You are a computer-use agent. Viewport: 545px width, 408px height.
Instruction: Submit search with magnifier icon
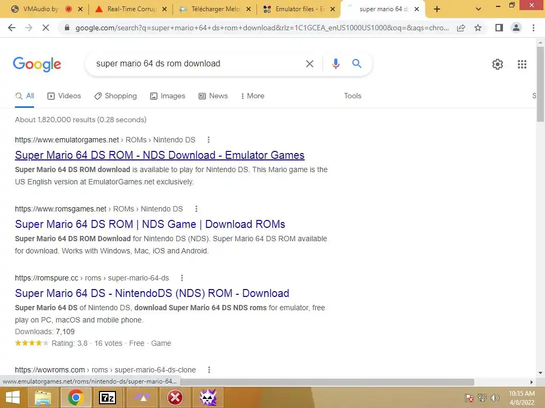tap(357, 64)
